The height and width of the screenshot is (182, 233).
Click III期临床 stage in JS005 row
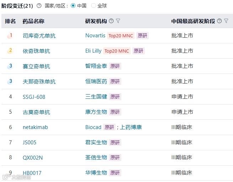(x=182, y=143)
